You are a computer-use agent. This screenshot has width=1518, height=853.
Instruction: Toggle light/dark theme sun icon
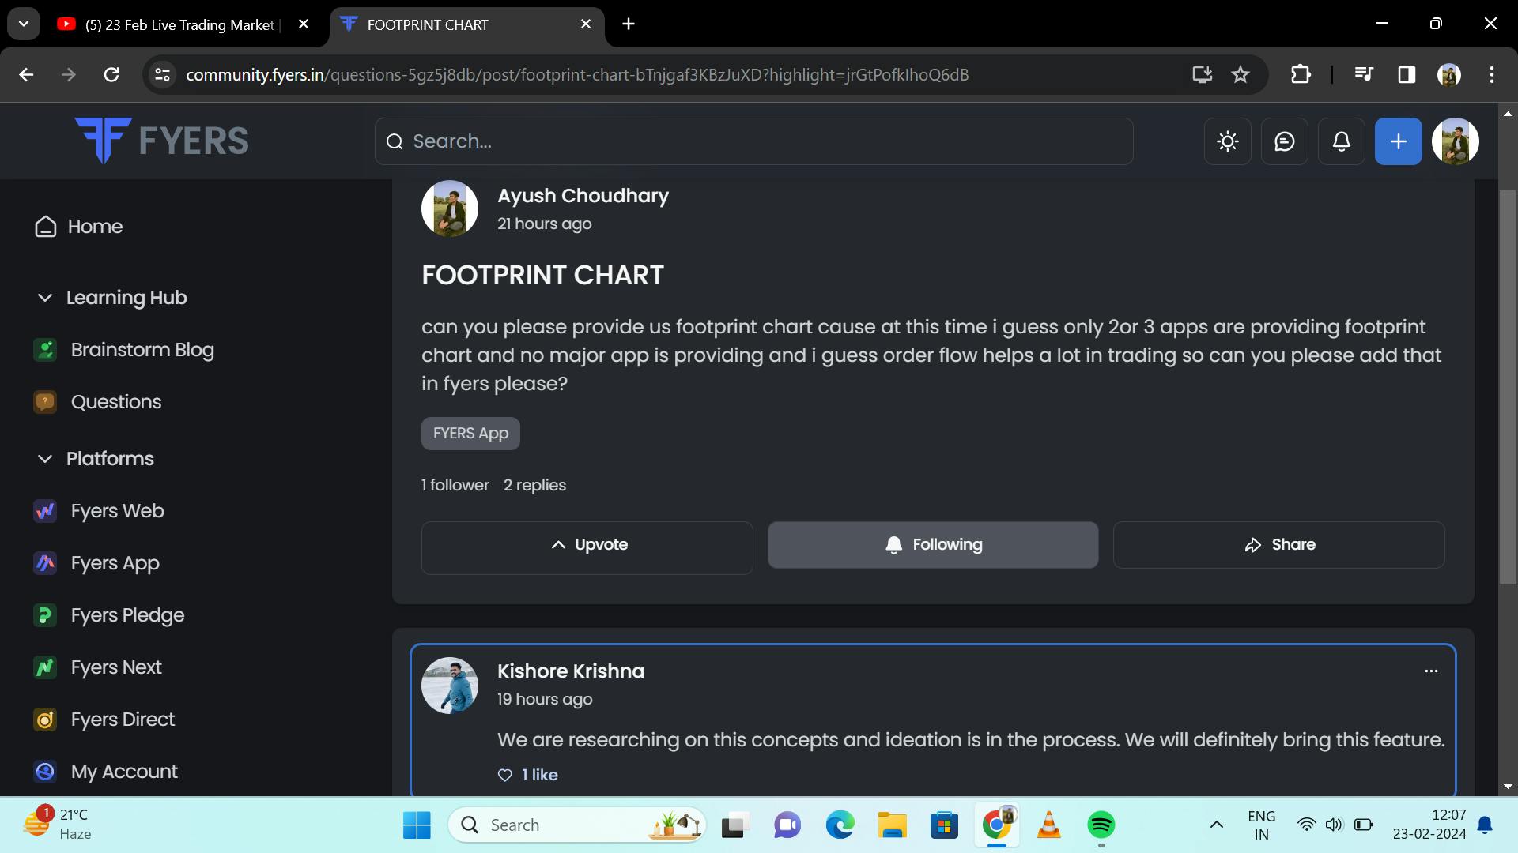tap(1227, 141)
